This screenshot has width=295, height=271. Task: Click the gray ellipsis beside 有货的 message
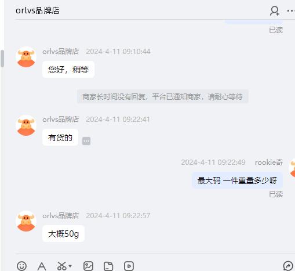[x=86, y=141]
